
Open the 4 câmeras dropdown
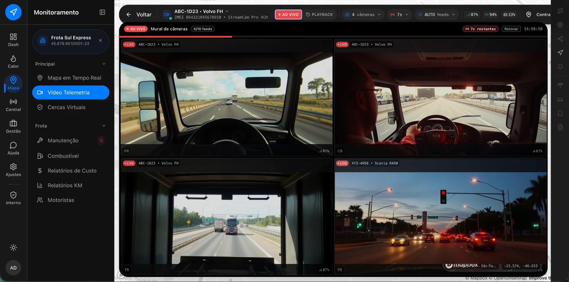click(x=363, y=14)
